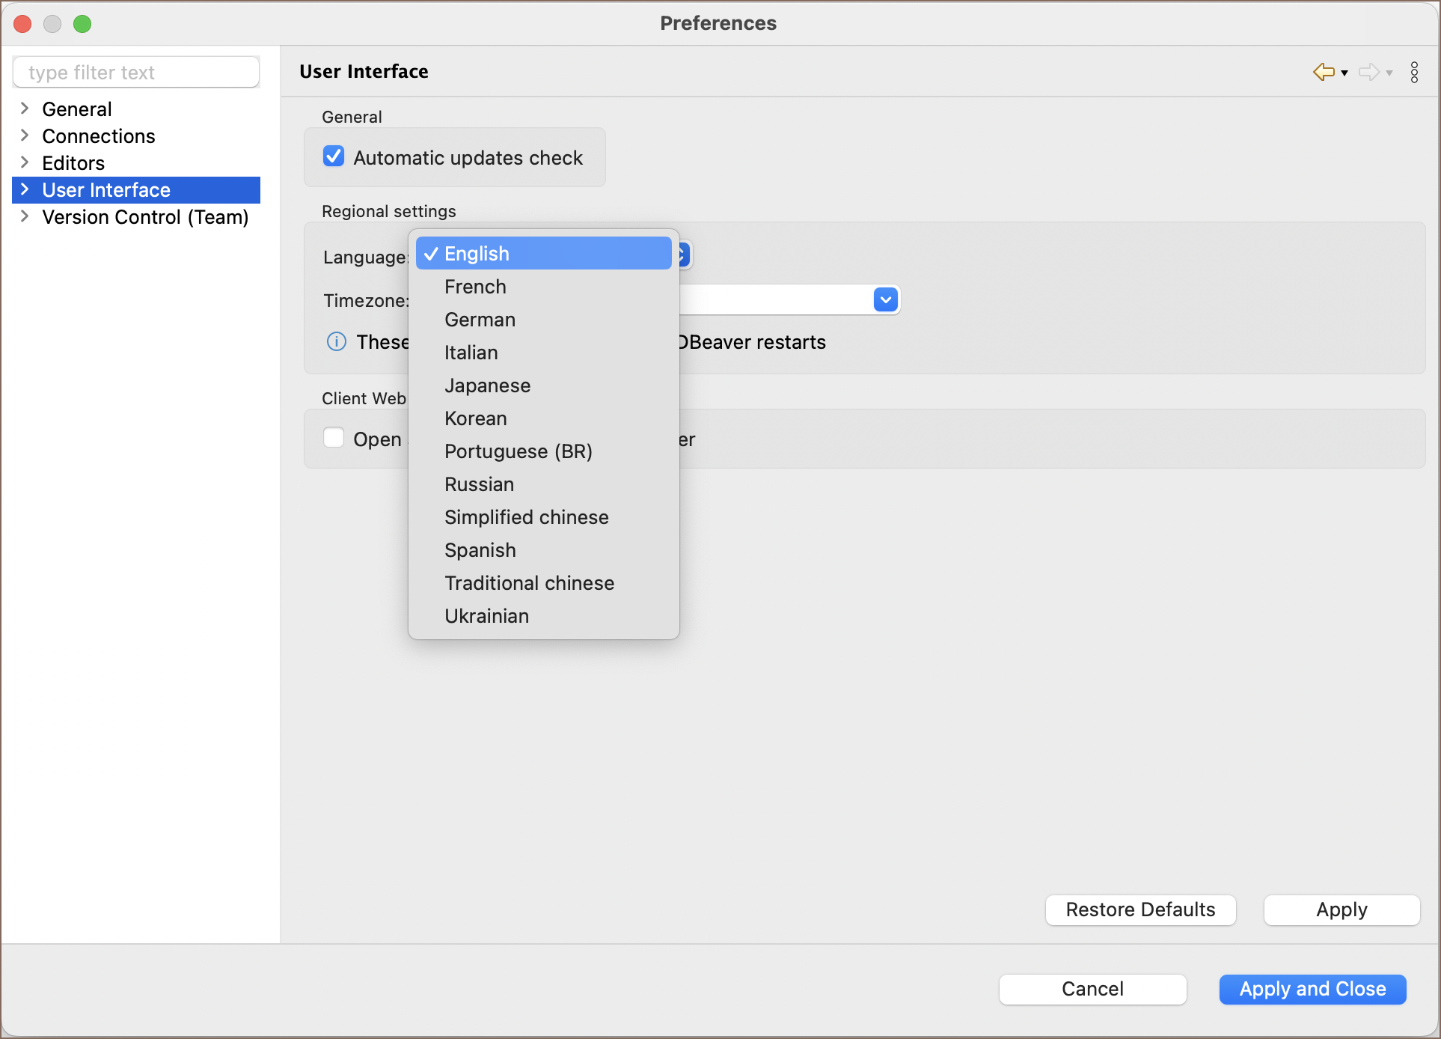
Task: Select Version Control (Team) tree item
Action: pos(145,217)
